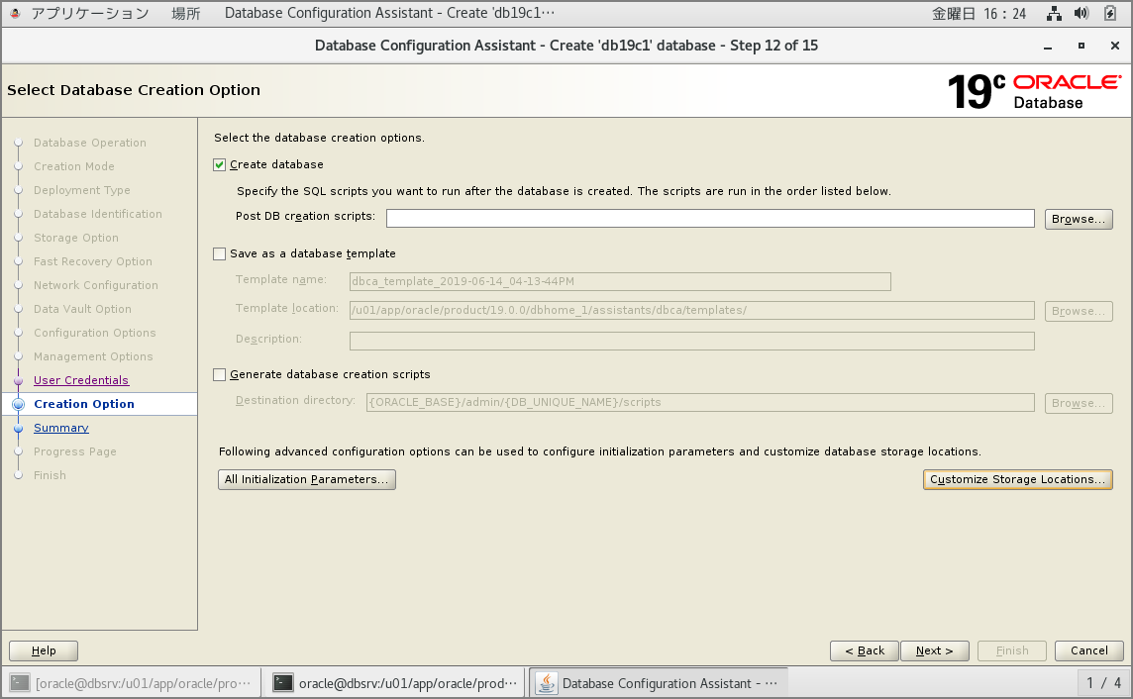Open All Initialization Parameters dialog
Screen dimensions: 1133x699
point(307,480)
